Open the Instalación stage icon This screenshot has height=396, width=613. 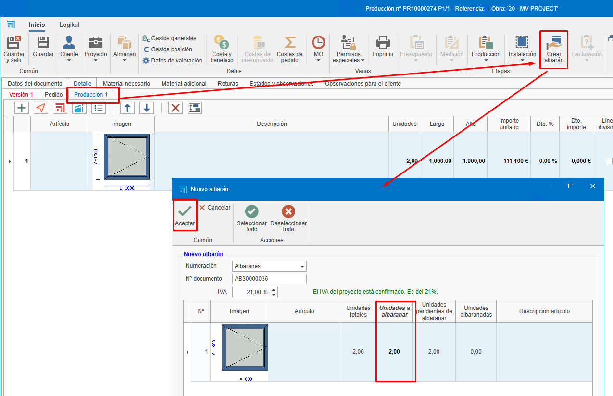click(522, 42)
